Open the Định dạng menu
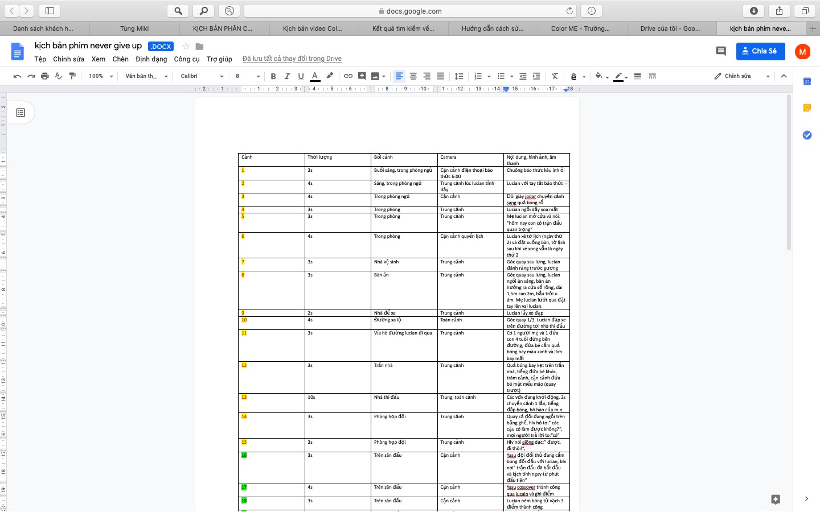The height and width of the screenshot is (512, 820). pyautogui.click(x=151, y=59)
